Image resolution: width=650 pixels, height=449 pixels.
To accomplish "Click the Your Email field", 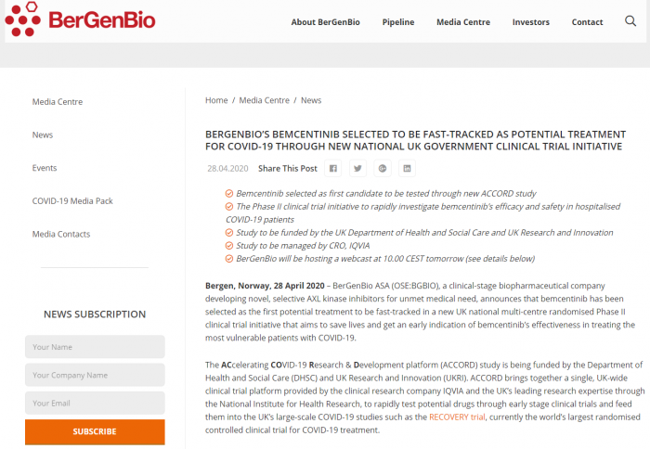I will click(x=95, y=403).
